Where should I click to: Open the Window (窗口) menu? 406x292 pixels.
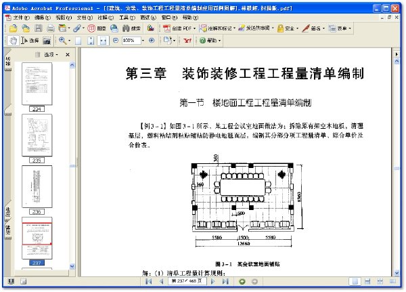pos(169,18)
